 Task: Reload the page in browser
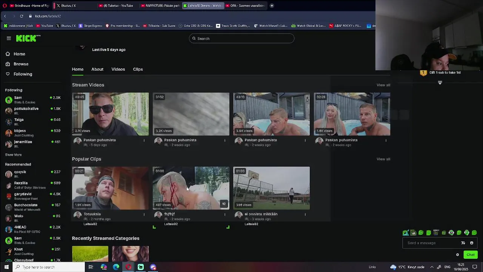[x=22, y=16]
